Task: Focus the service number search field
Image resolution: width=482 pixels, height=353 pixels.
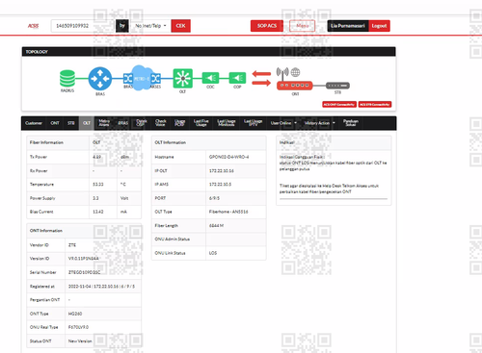Action: (x=83, y=26)
